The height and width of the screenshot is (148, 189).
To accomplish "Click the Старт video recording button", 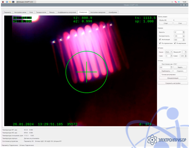I will point(166,23).
